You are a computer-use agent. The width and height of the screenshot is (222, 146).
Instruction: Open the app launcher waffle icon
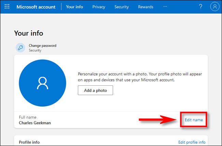pos(7,7)
